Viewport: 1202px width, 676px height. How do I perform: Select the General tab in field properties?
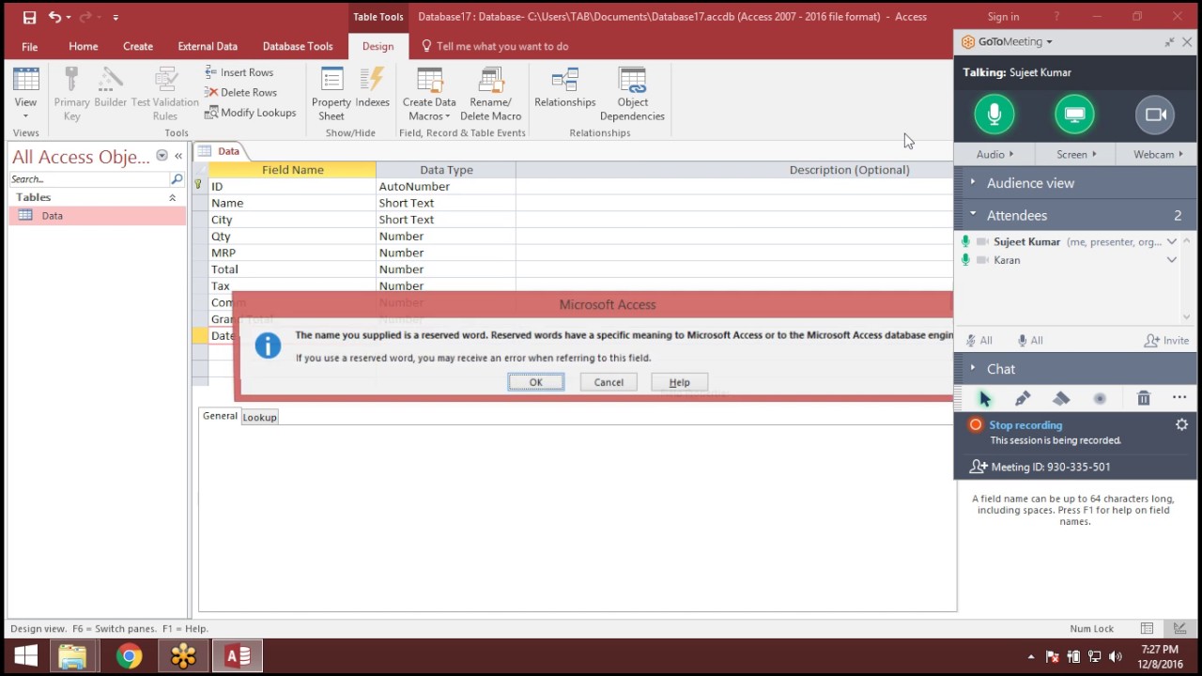click(x=221, y=416)
